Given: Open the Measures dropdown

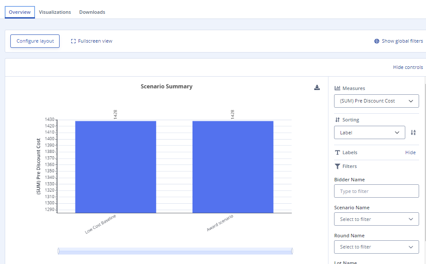Looking at the screenshot, I should pos(376,101).
